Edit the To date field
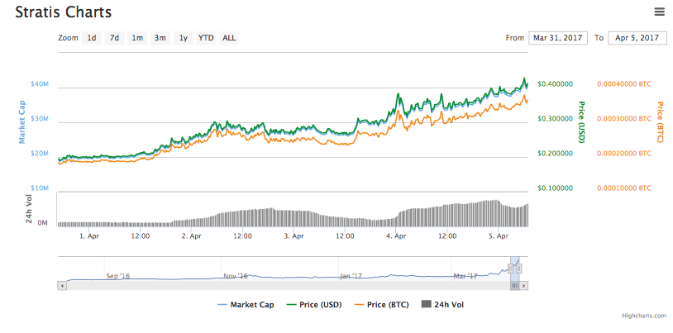 tap(637, 38)
